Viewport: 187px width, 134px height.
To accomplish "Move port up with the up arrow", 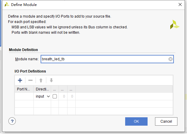I will 41,80.
